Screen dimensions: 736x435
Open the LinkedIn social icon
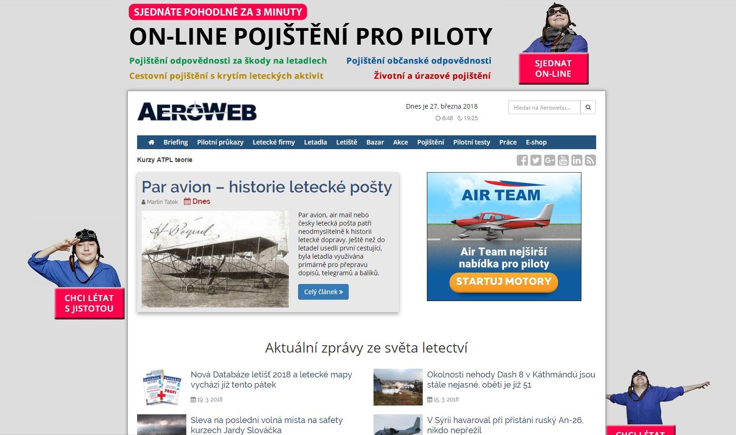click(x=577, y=160)
